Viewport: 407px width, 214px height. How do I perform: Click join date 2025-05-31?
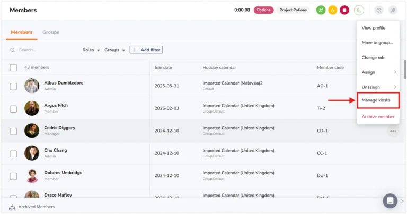[x=166, y=86]
